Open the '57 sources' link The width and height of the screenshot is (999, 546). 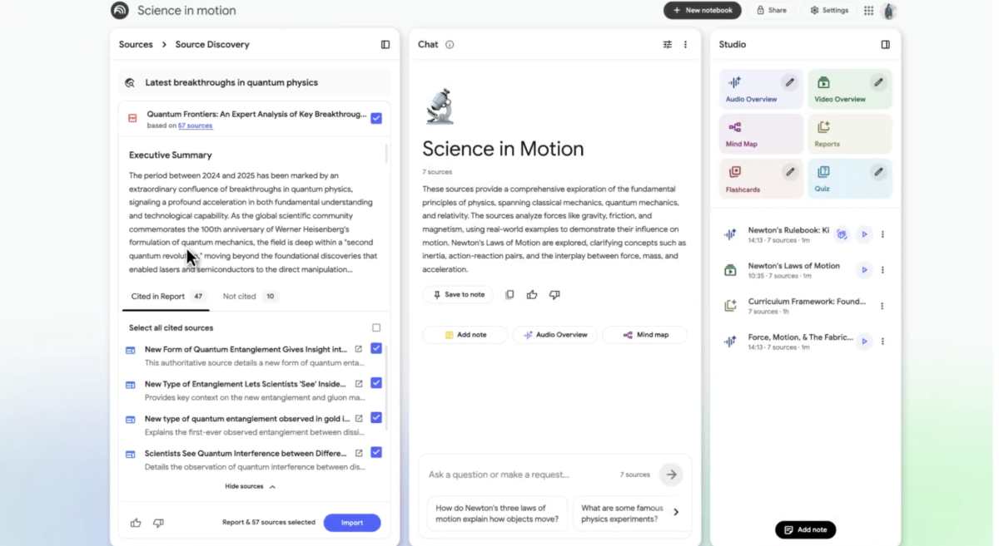195,125
